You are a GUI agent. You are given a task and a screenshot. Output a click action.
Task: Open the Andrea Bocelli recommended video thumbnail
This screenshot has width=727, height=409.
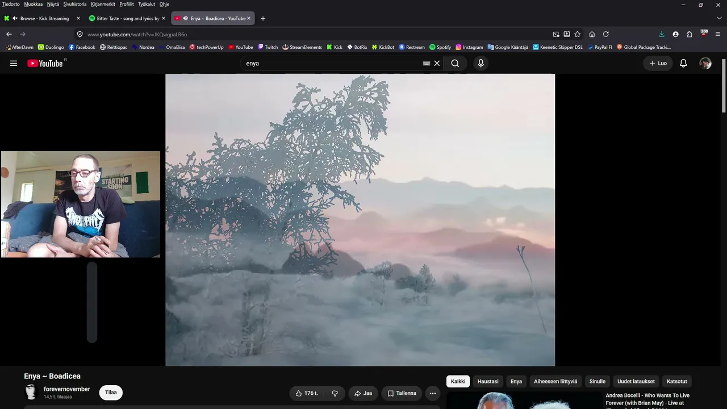click(x=524, y=400)
